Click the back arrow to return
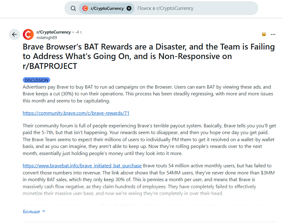The height and width of the screenshot is (223, 282). tap(14, 34)
